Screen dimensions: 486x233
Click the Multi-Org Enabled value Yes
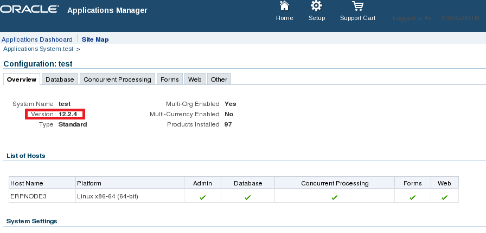pyautogui.click(x=231, y=104)
